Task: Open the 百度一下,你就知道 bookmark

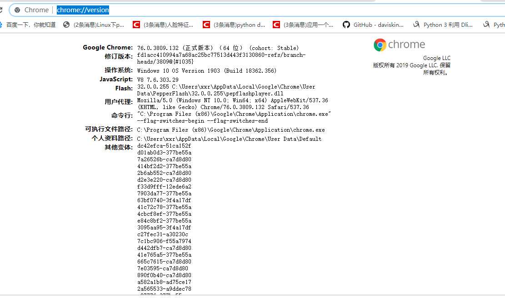Action: (x=28, y=25)
